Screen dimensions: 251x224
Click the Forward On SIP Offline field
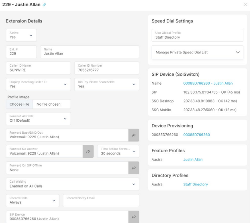(67, 168)
